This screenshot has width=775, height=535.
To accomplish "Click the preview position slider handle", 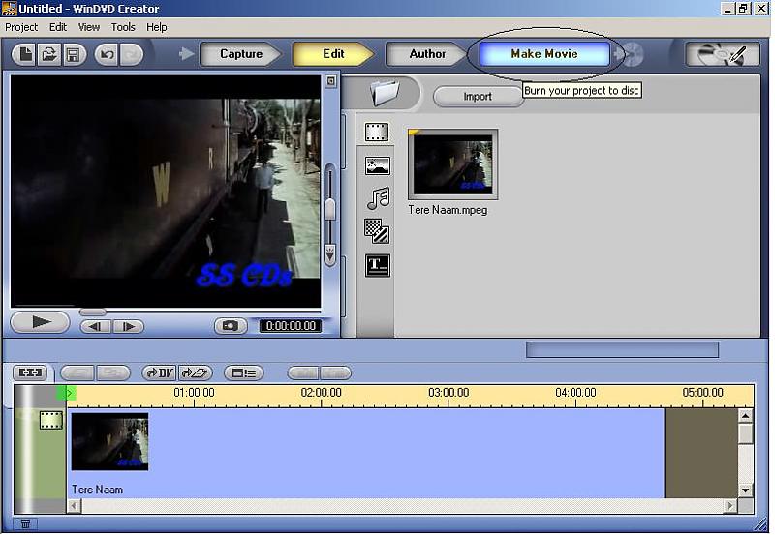I will [x=92, y=312].
